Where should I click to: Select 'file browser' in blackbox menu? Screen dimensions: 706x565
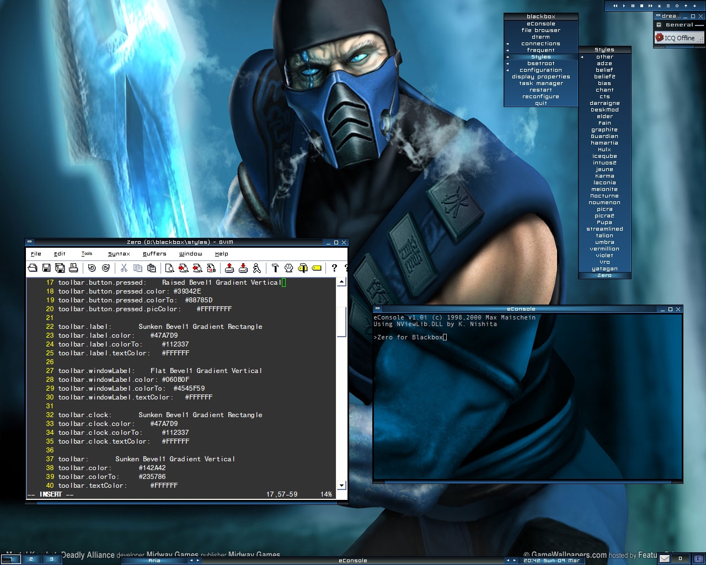click(x=541, y=30)
